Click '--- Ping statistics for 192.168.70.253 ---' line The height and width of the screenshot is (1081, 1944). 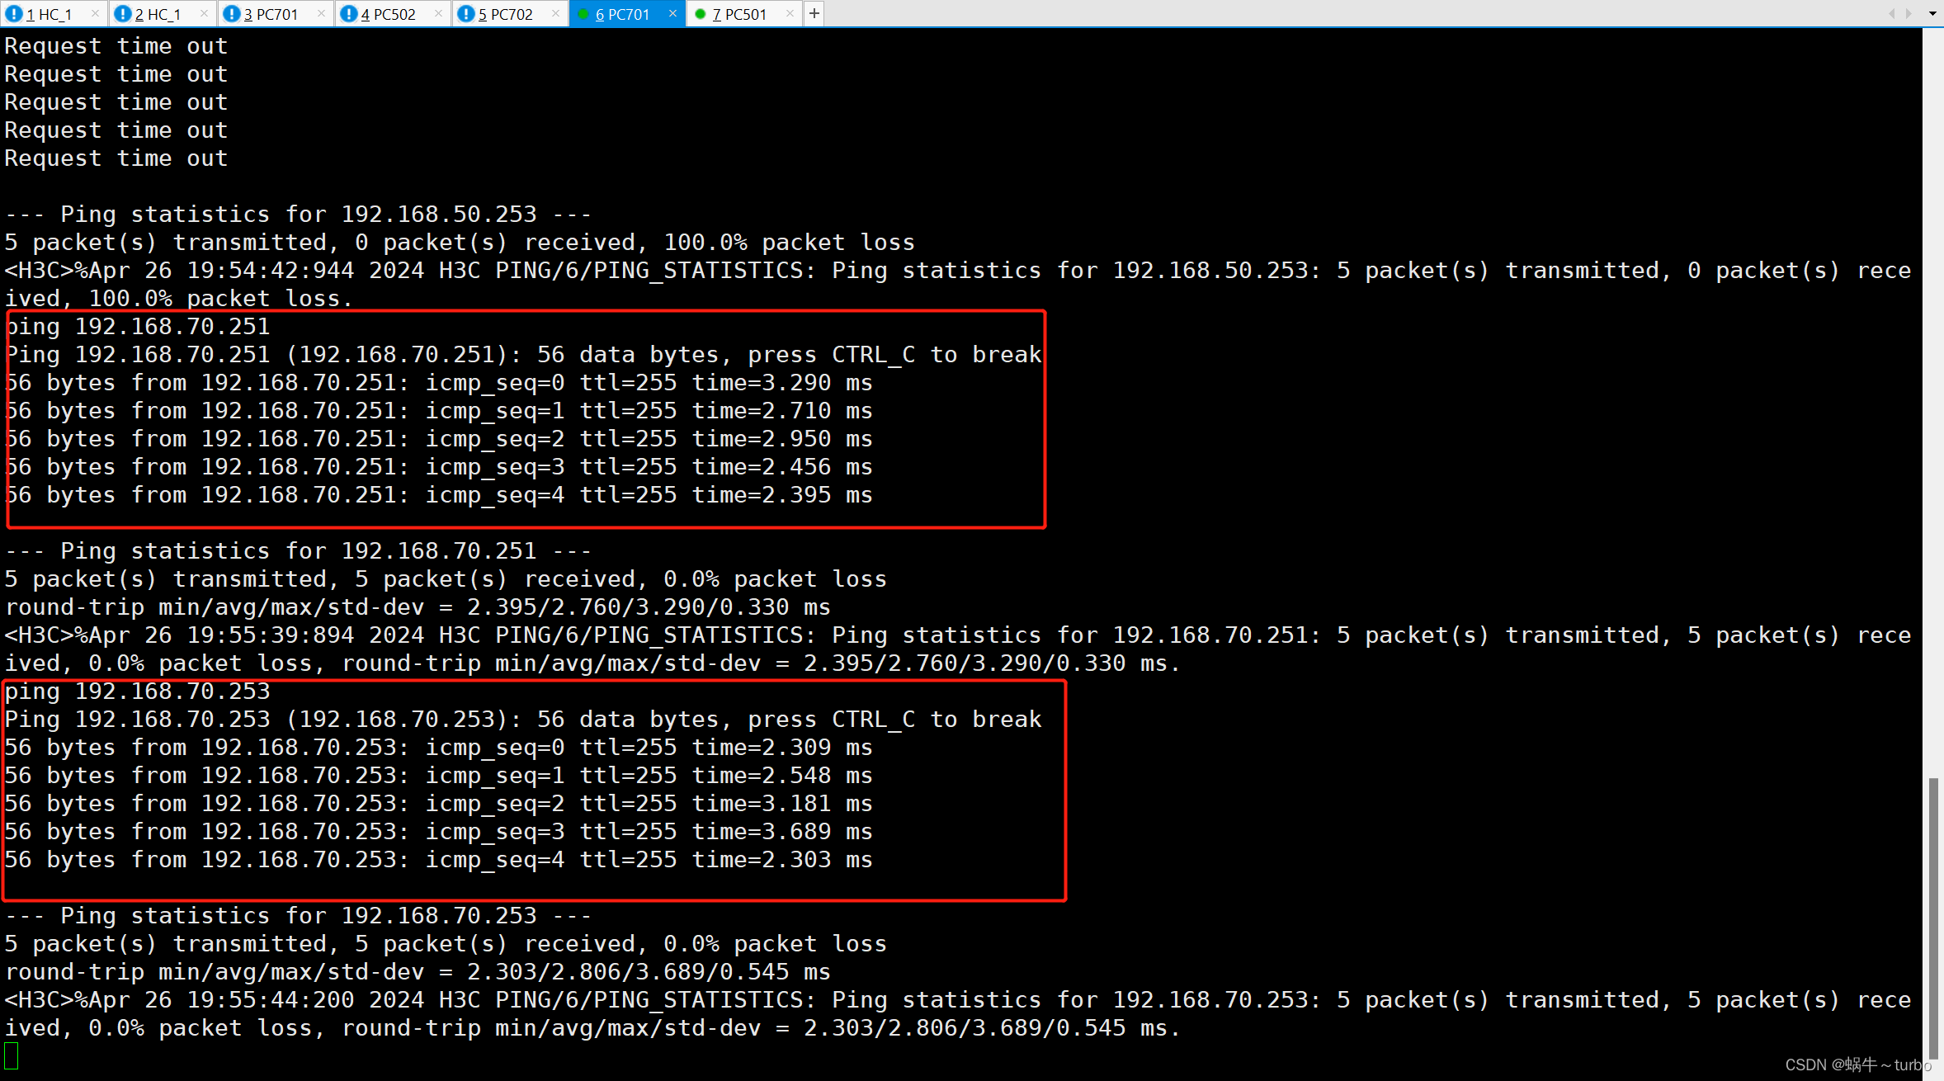pos(299,916)
